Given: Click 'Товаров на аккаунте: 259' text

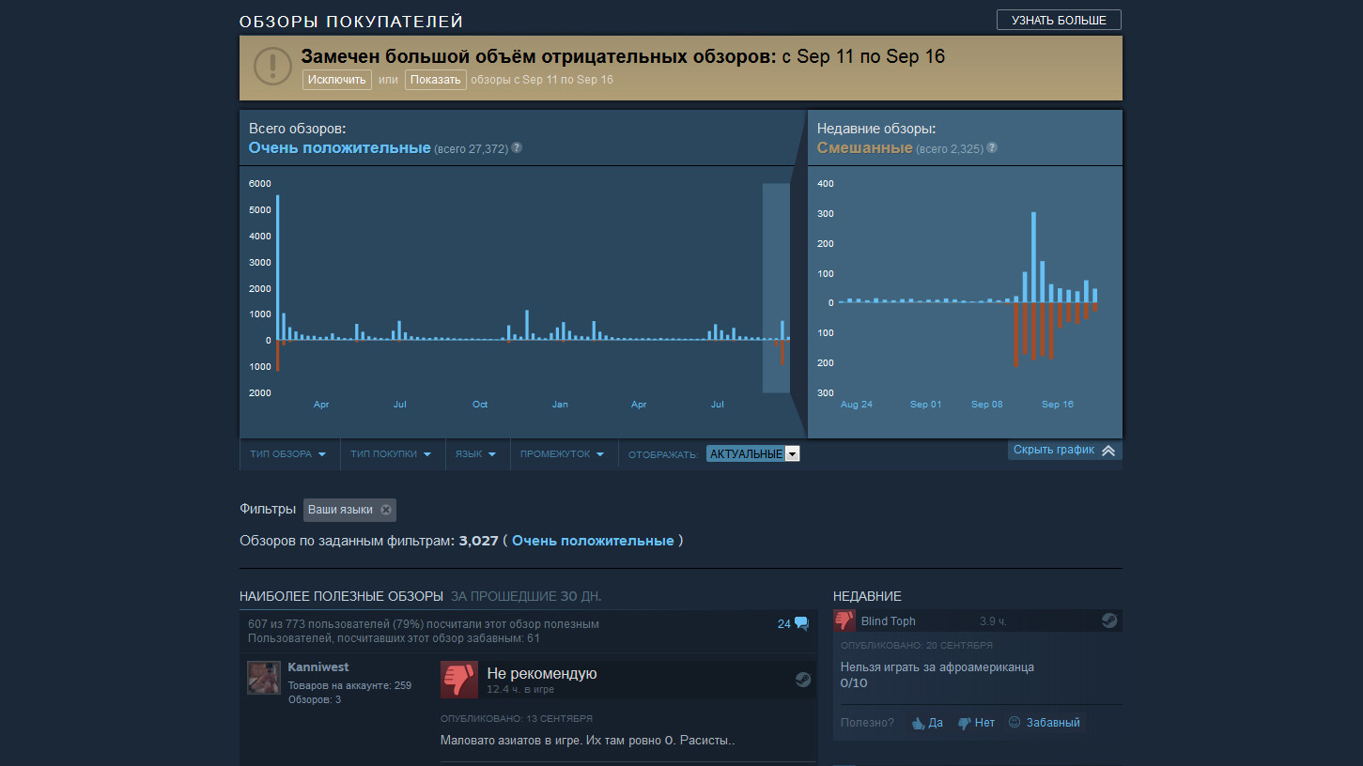Looking at the screenshot, I should (349, 685).
